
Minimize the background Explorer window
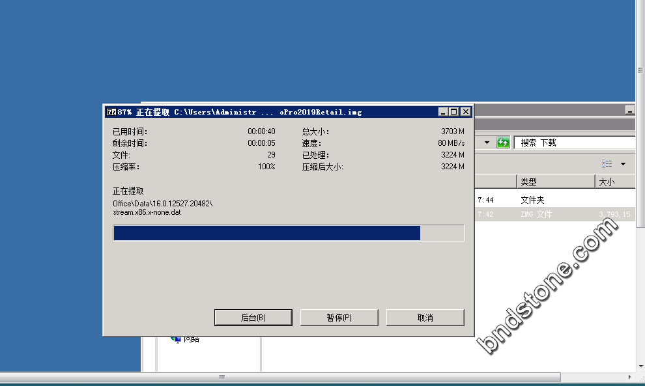pos(629,111)
